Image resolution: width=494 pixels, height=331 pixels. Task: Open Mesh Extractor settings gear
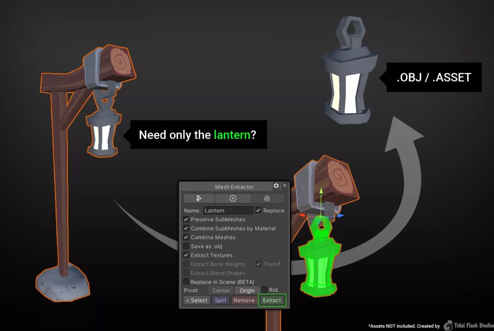coord(276,186)
